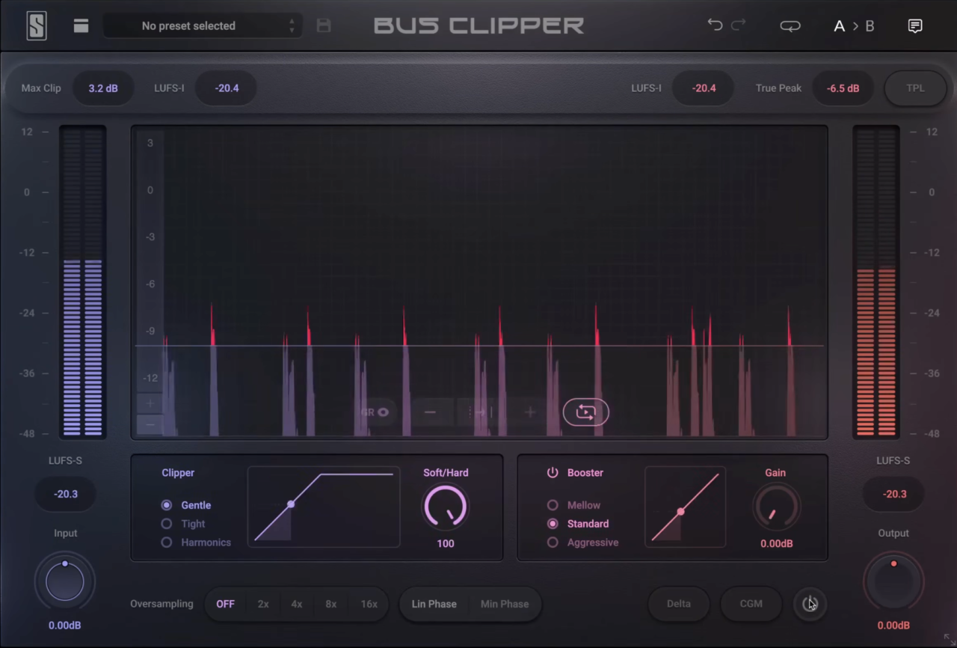This screenshot has width=957, height=648.
Task: Toggle the plugin bypass power icon
Action: coord(810,604)
